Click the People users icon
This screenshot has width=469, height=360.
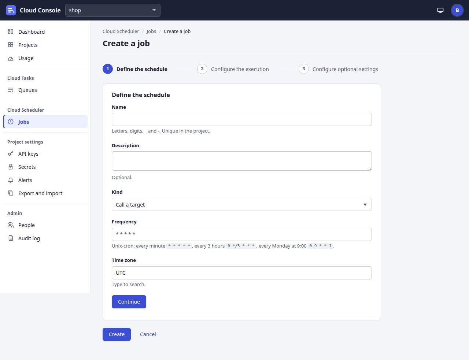pos(11,225)
